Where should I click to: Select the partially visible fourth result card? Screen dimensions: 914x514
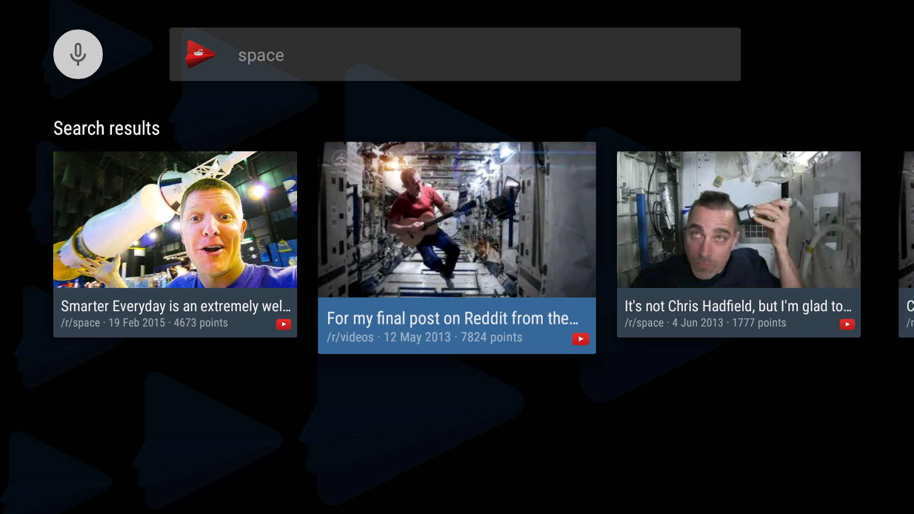click(x=907, y=244)
